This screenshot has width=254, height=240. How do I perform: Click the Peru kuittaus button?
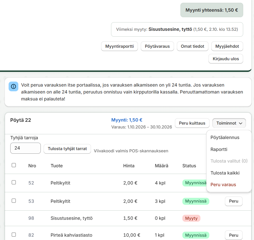pyautogui.click(x=192, y=123)
